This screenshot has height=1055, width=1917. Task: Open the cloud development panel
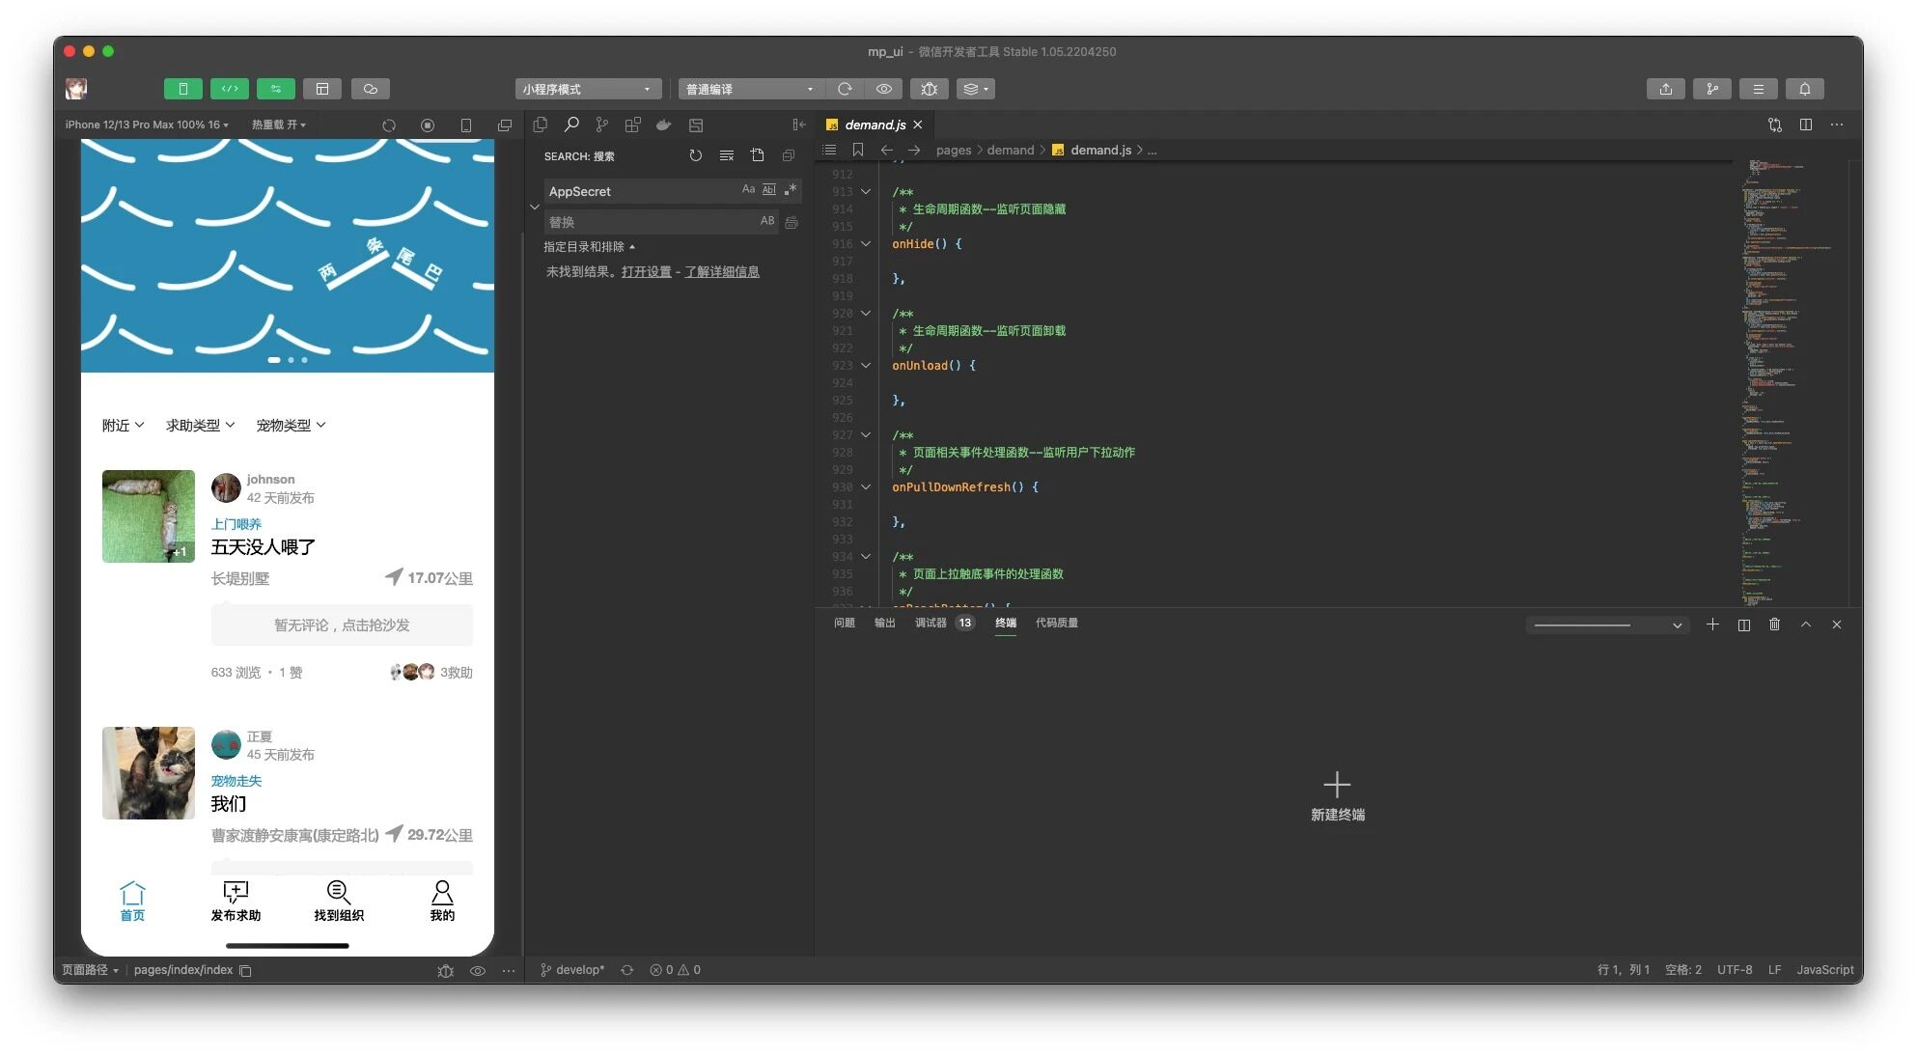[371, 89]
